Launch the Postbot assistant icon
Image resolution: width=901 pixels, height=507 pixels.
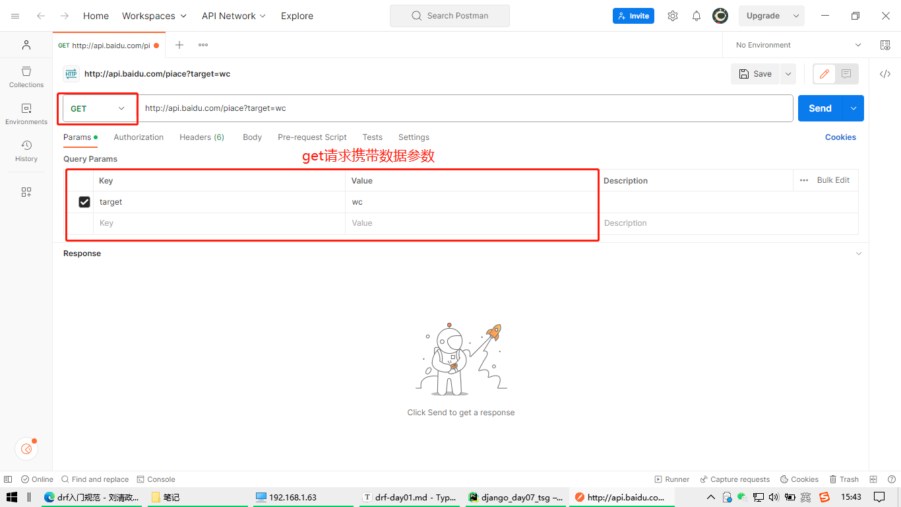26,449
